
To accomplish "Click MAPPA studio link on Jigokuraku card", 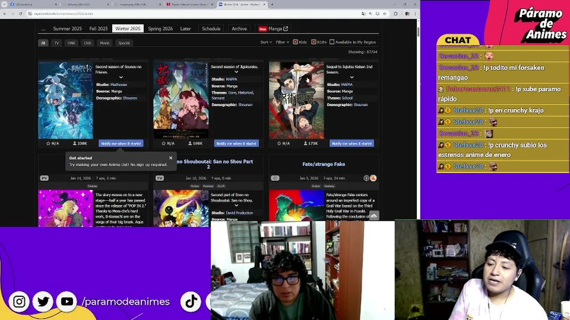I will coord(232,79).
